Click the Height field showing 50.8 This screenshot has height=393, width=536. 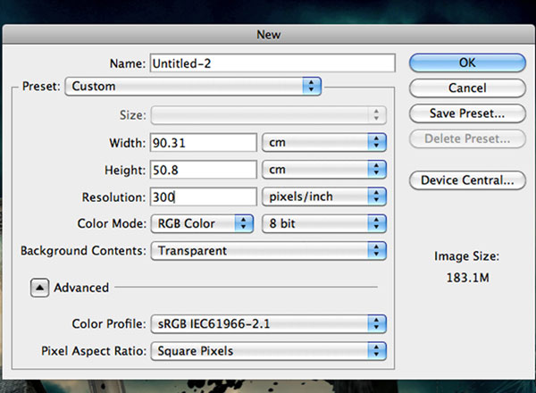[x=204, y=170]
